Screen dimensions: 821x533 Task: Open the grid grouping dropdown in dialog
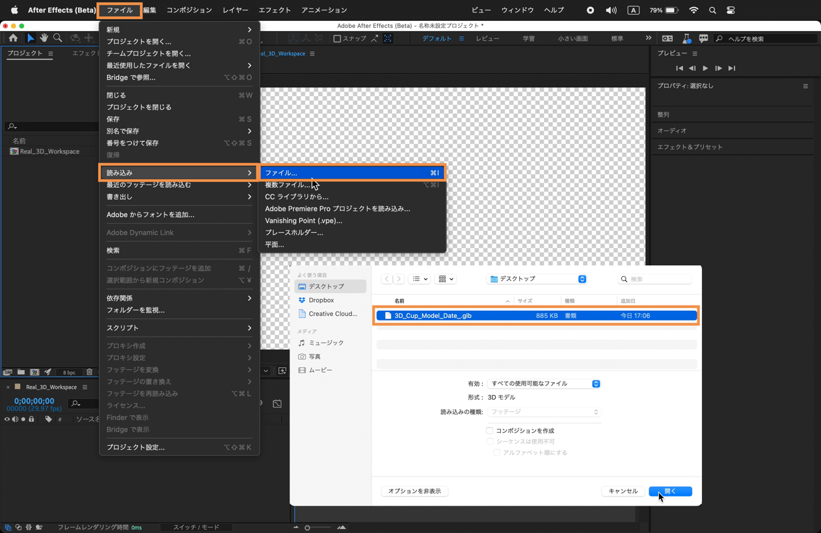(446, 279)
